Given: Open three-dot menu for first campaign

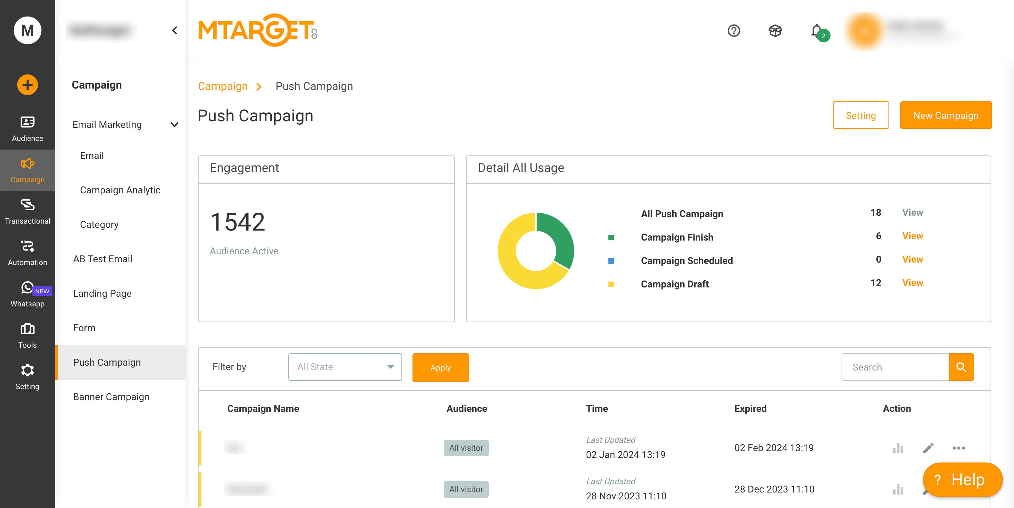Looking at the screenshot, I should click(958, 448).
